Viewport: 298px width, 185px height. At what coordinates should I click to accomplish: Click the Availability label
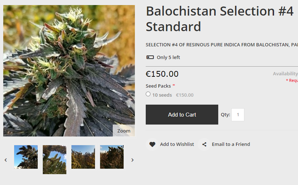(x=285, y=74)
